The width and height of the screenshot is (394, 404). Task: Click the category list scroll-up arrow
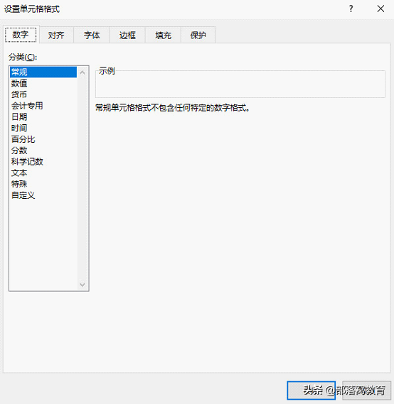click(82, 72)
